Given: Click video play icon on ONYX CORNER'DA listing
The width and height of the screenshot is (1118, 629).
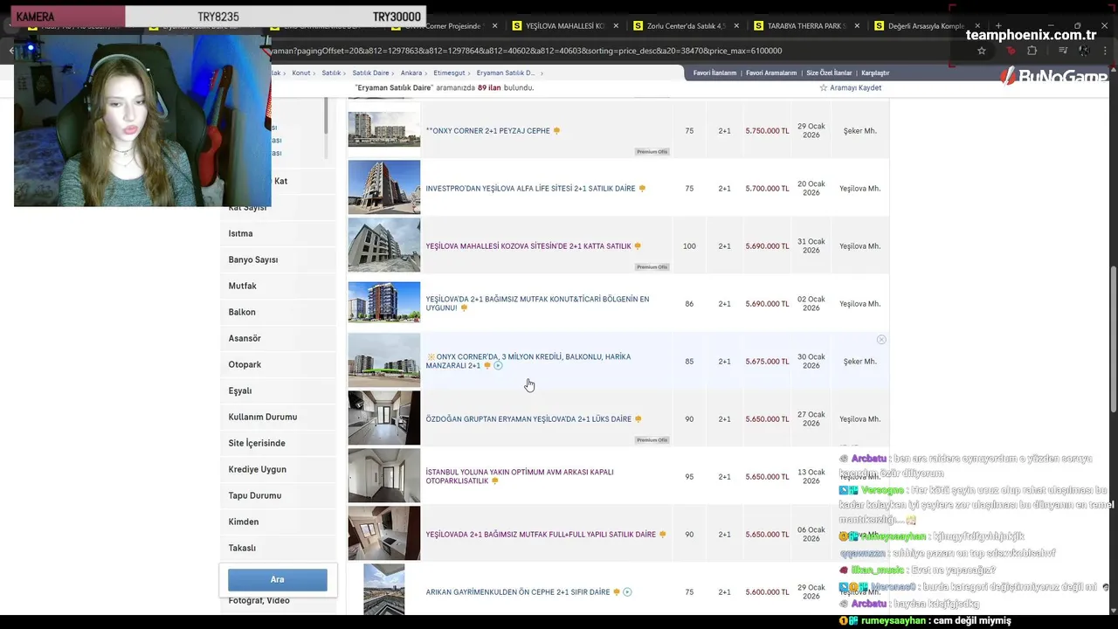Looking at the screenshot, I should click(x=498, y=366).
